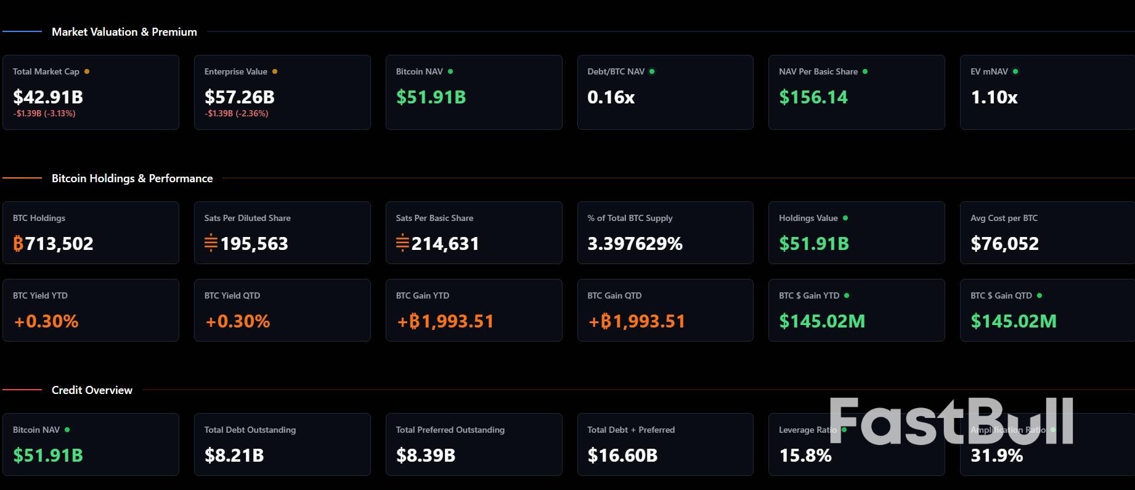
Task: Select the Bitcoin Holdings & Performance section heading
Action: 132,179
